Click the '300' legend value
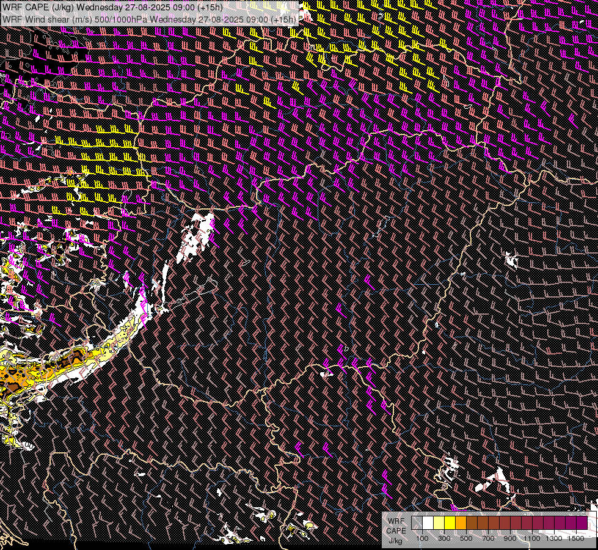This screenshot has height=550, width=598. [x=444, y=538]
